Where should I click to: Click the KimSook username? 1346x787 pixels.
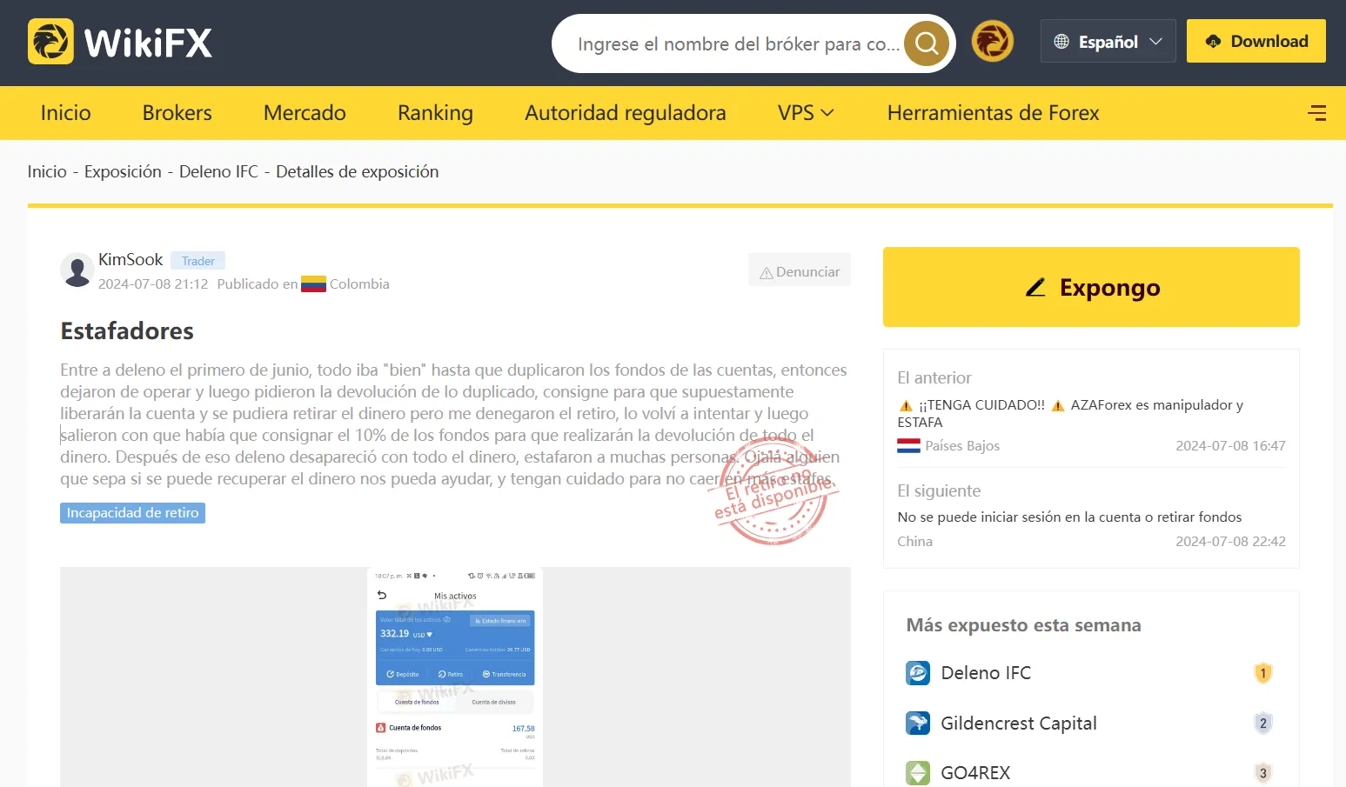tap(131, 260)
